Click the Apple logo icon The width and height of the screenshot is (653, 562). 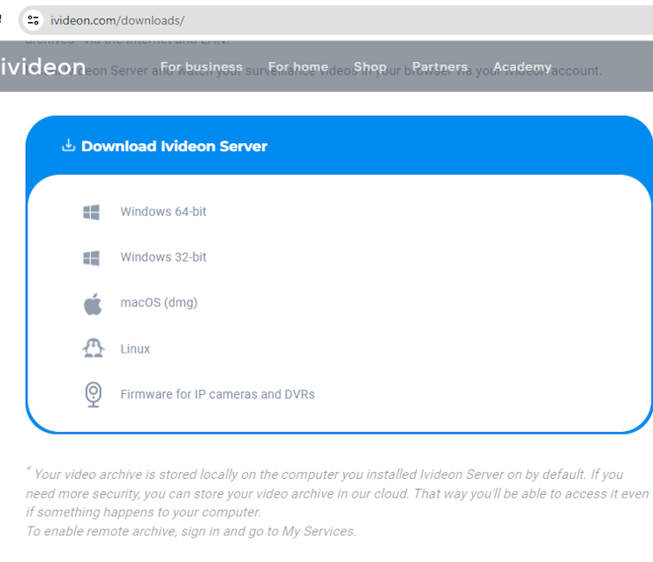pyautogui.click(x=93, y=304)
